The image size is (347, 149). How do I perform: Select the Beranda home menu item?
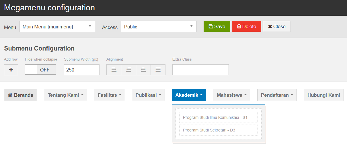pyautogui.click(x=20, y=95)
